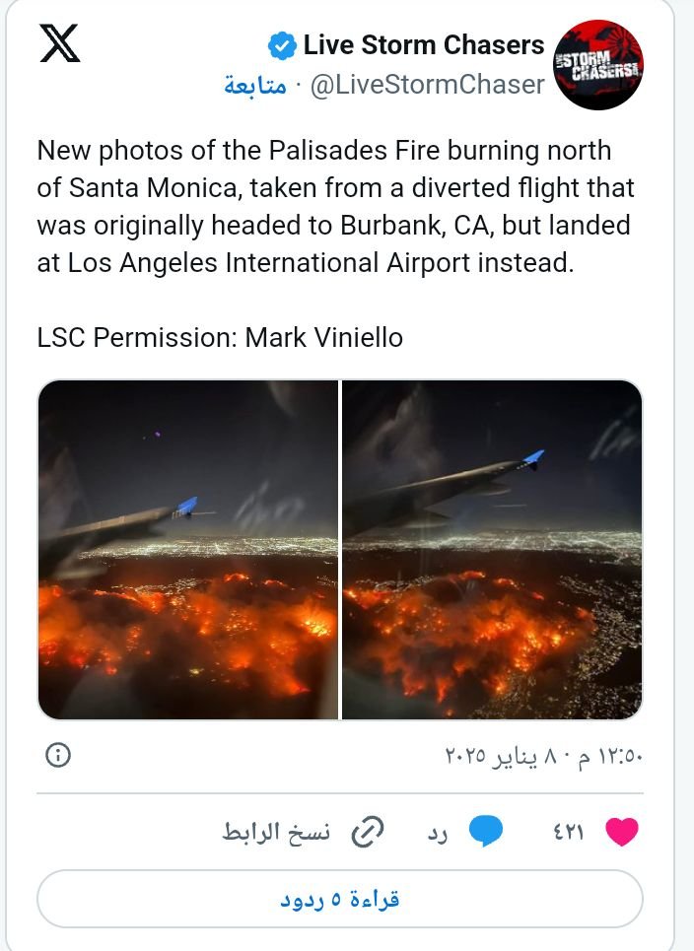Click the @LiveStormChaser handle
694x951 pixels.
tap(427, 86)
